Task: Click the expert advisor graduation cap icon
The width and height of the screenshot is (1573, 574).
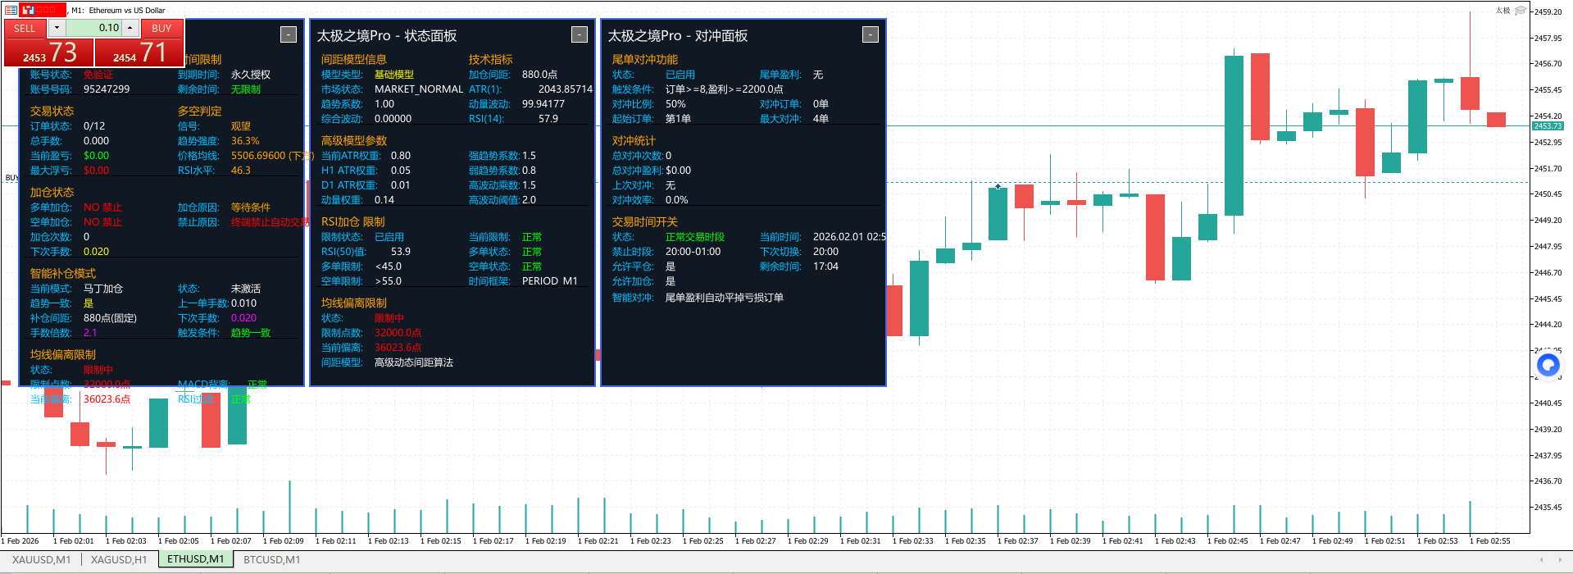Action: 1521,11
